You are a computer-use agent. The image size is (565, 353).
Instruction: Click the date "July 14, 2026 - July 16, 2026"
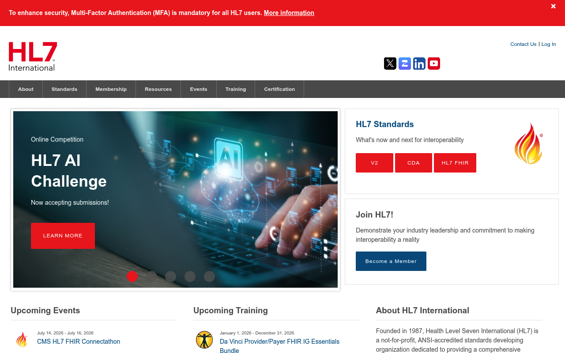pyautogui.click(x=65, y=333)
